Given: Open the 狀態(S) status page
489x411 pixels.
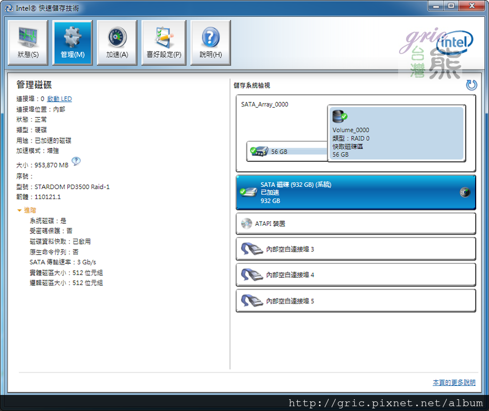Looking at the screenshot, I should [x=28, y=43].
